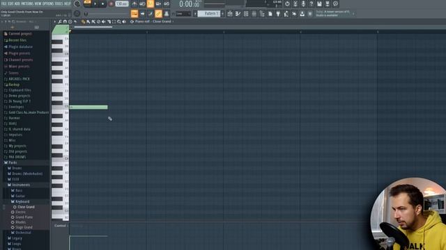Viewport: 446px width, 250px height.
Task: Click the song position slider
Action: (107, 14)
